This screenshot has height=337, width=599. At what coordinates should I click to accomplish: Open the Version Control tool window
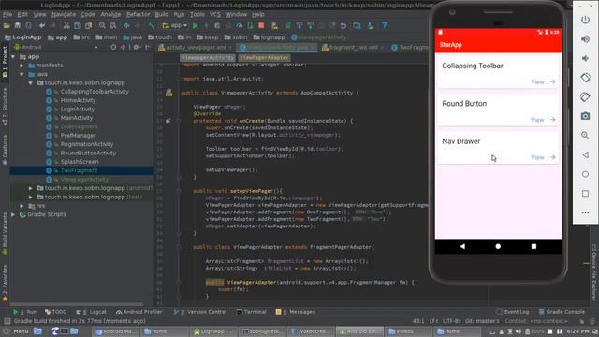(199, 312)
